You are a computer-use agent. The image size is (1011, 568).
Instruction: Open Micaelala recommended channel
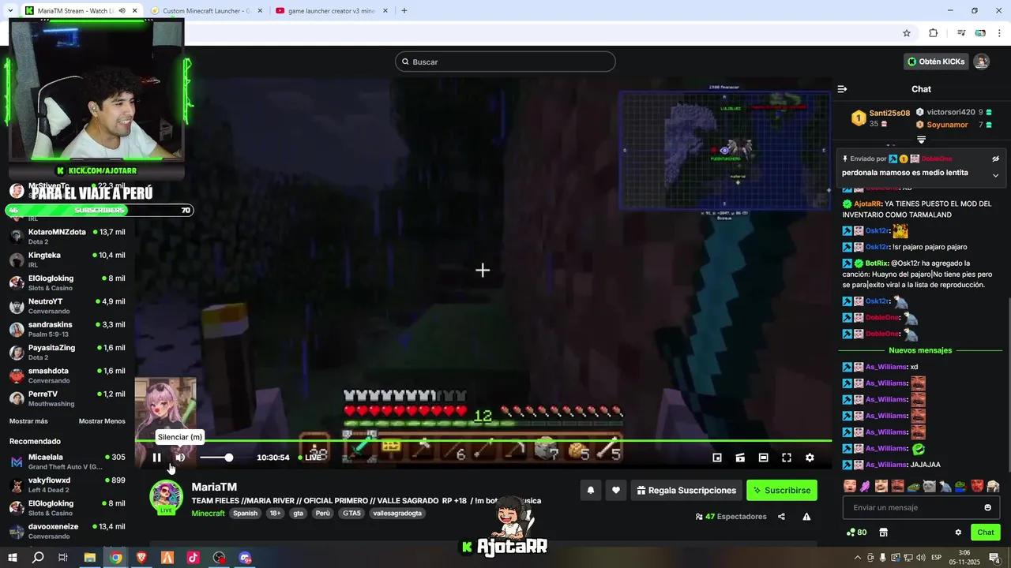(67, 461)
